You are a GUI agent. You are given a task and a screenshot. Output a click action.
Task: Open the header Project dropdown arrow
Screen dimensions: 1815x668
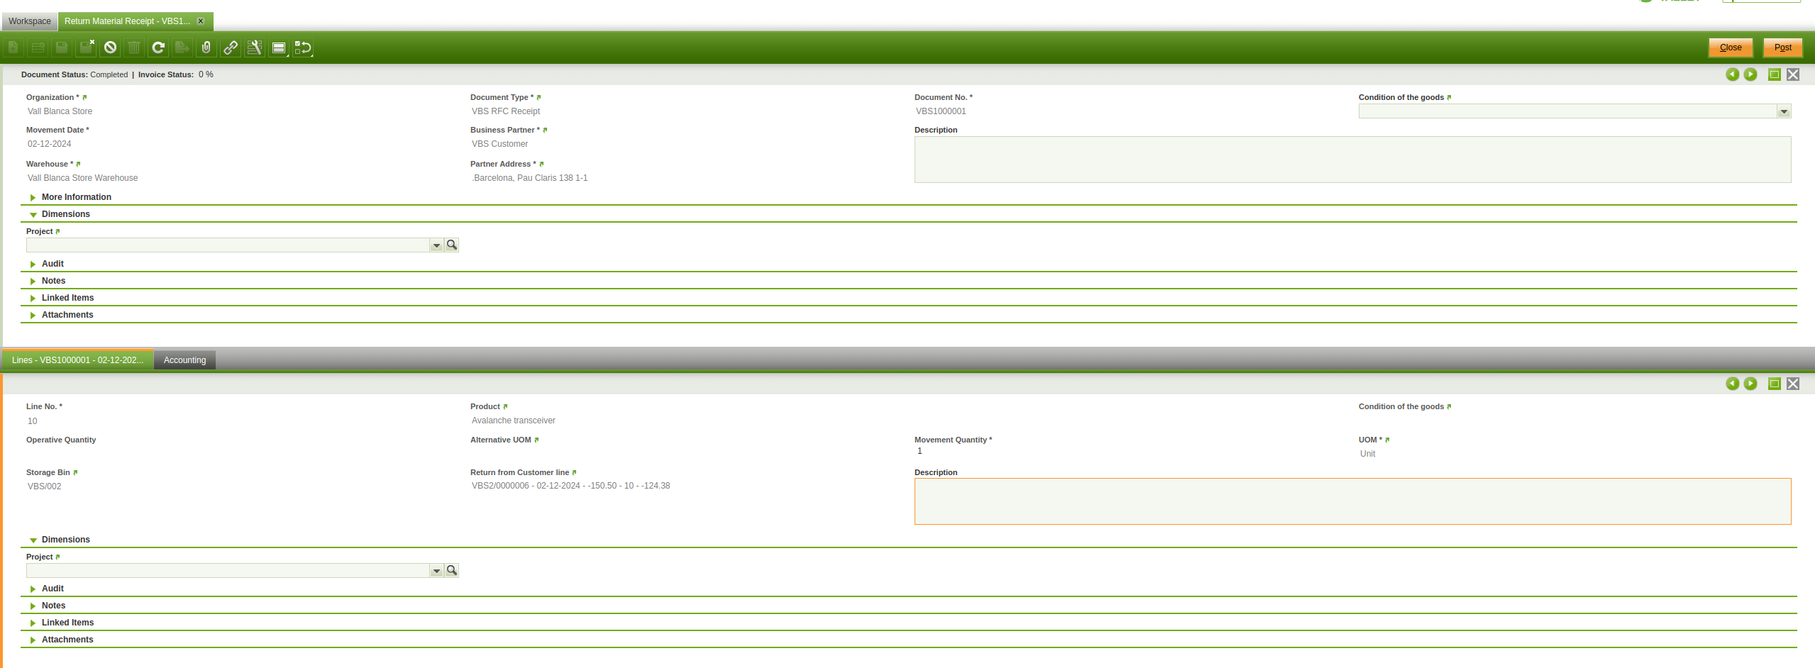436,245
